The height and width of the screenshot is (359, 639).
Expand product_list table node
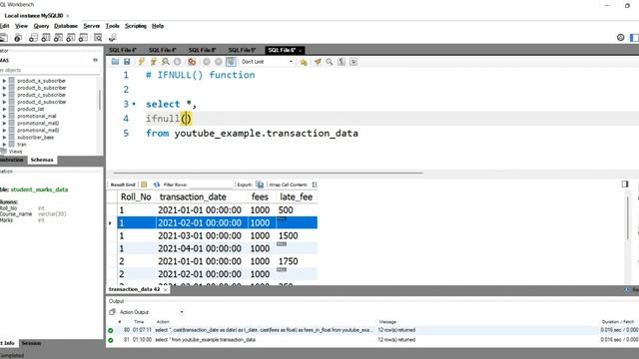(4, 109)
